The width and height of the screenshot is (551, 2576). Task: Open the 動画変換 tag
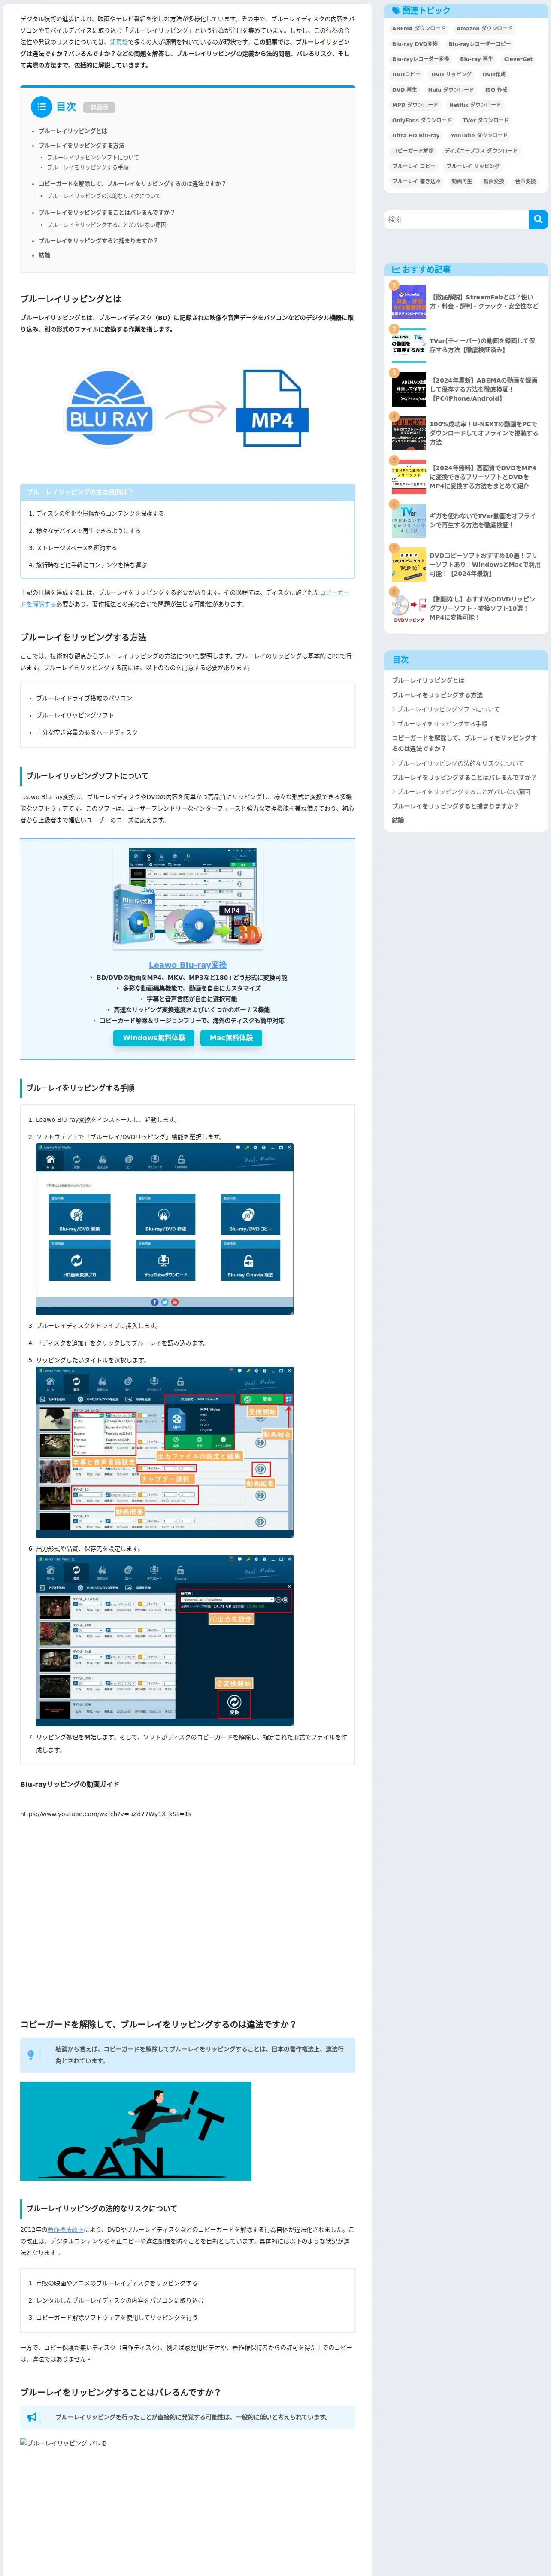pos(493,181)
